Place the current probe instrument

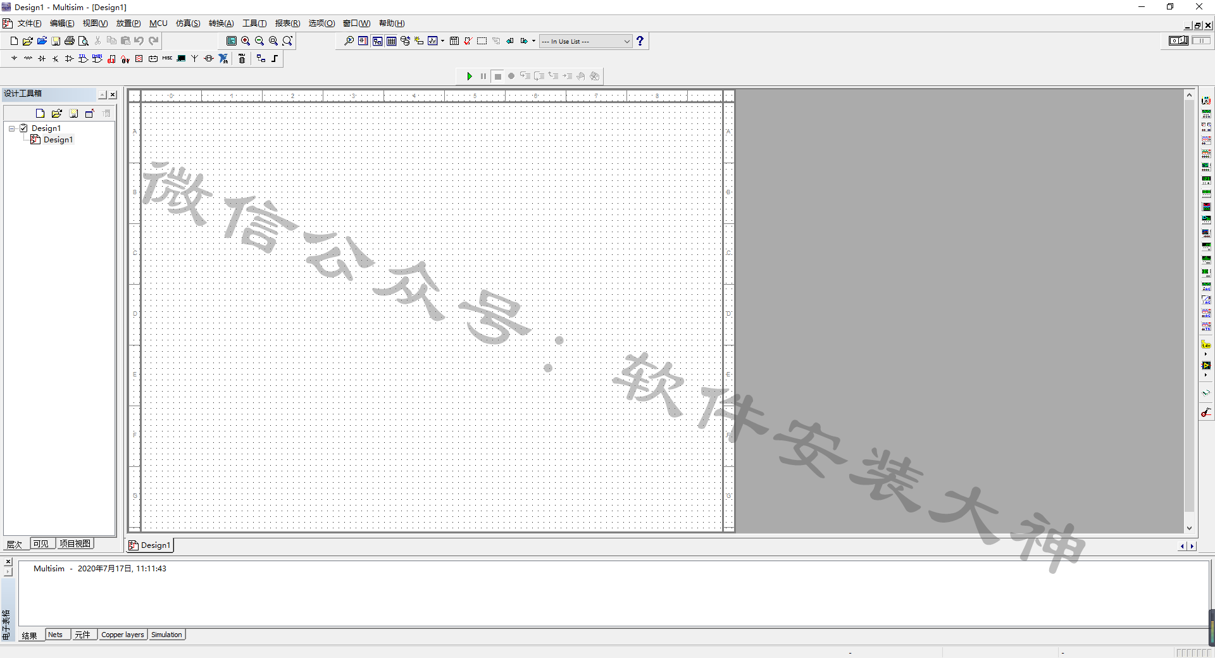pos(1206,413)
